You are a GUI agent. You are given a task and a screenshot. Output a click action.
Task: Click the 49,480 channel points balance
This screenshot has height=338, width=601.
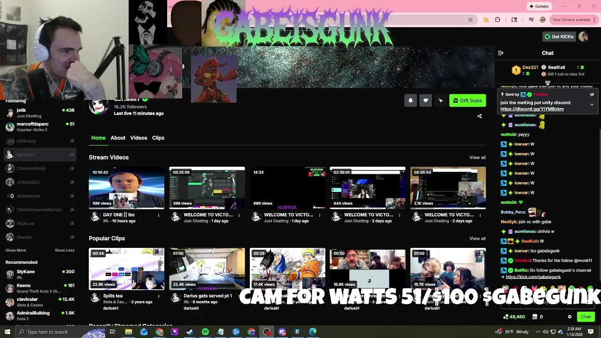coord(514,317)
